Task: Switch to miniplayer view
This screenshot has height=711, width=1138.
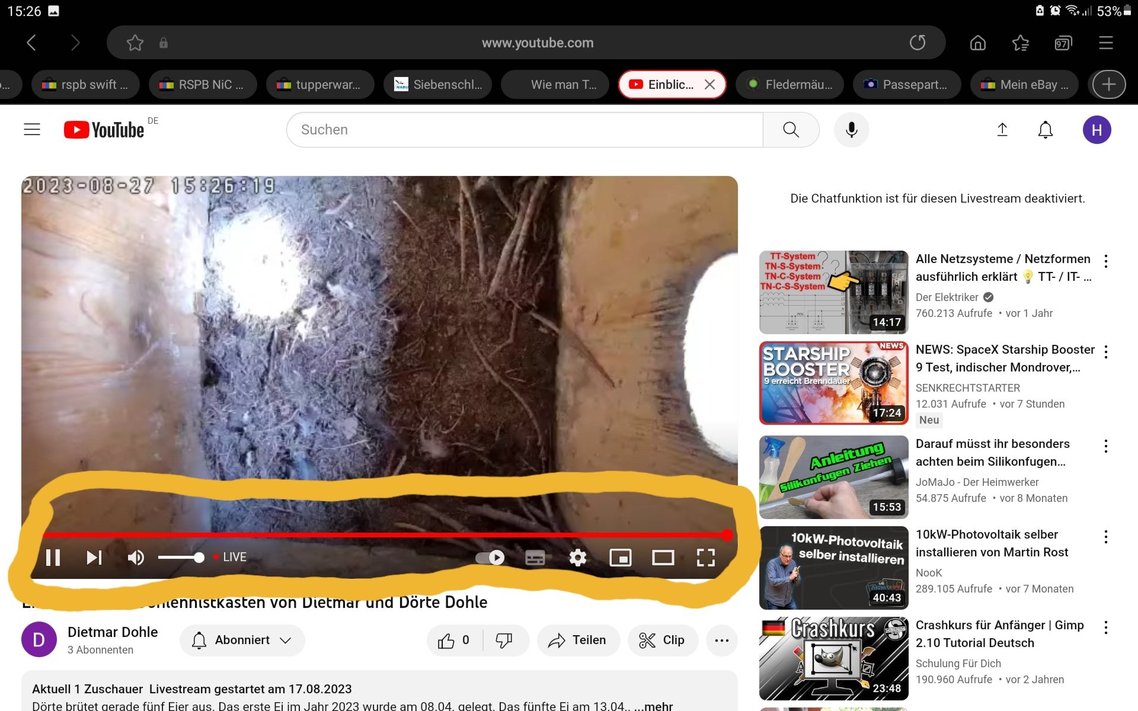Action: [620, 558]
